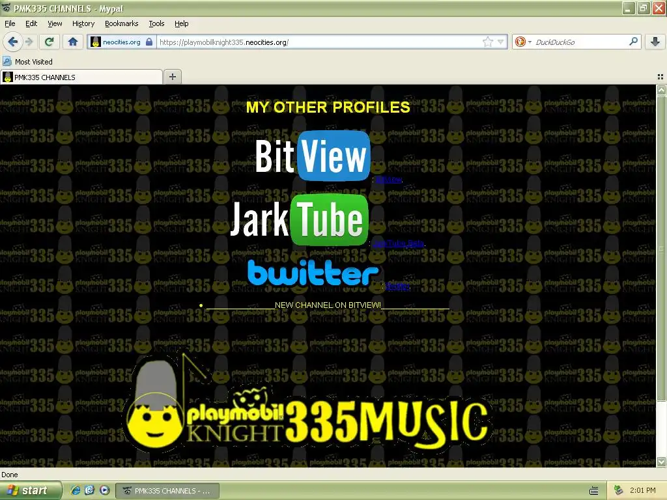Open the File menu
The width and height of the screenshot is (667, 500).
10,23
